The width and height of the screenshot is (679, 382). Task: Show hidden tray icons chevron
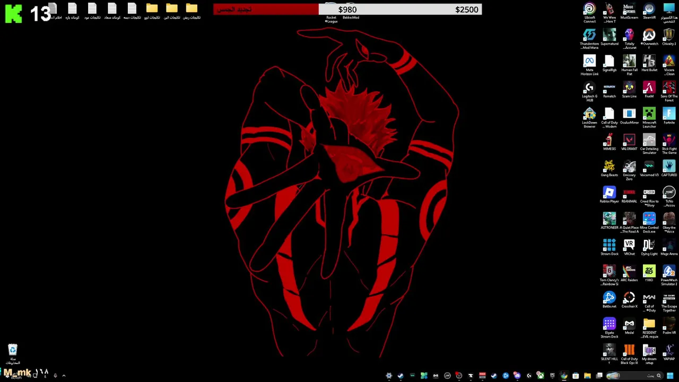pyautogui.click(x=64, y=376)
